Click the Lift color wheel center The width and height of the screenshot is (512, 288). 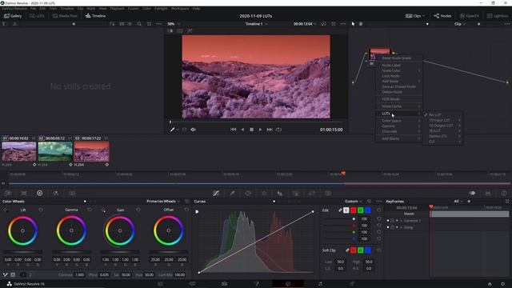click(22, 230)
